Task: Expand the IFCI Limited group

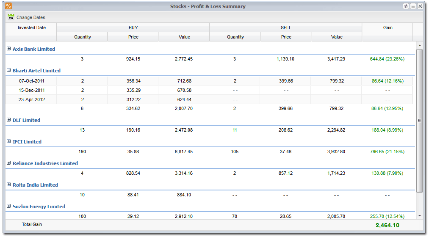Action: click(x=9, y=141)
